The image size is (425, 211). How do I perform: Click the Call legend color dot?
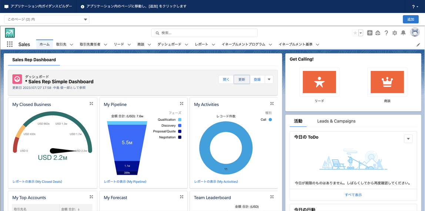coord(270,120)
